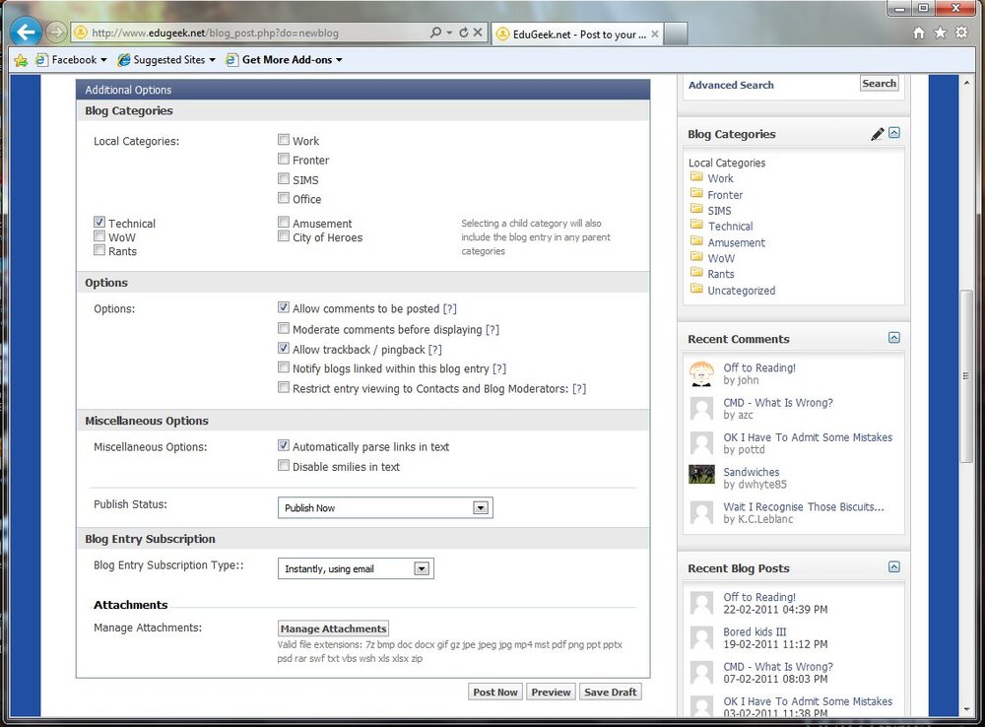Click the Post Now button
This screenshot has width=985, height=727.
point(495,692)
